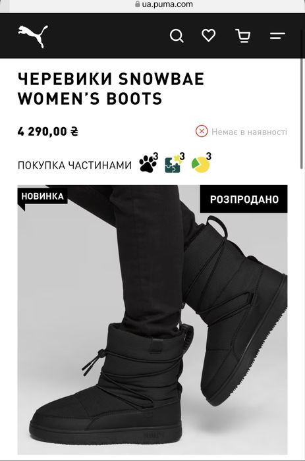Click the product title Черевики Snowbae
This screenshot has width=305, height=461.
pyautogui.click(x=111, y=88)
